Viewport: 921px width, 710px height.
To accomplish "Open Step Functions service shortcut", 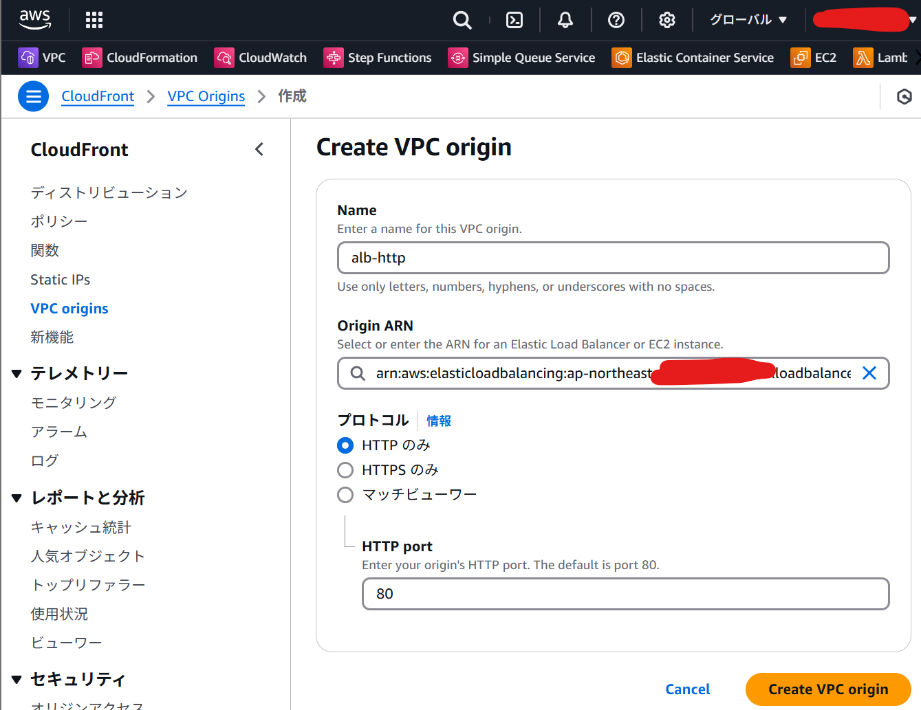I will pos(378,58).
